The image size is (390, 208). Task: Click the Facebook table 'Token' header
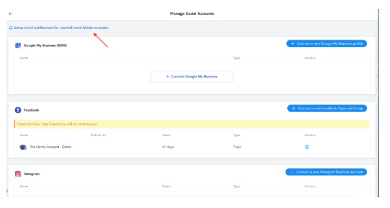[166, 135]
